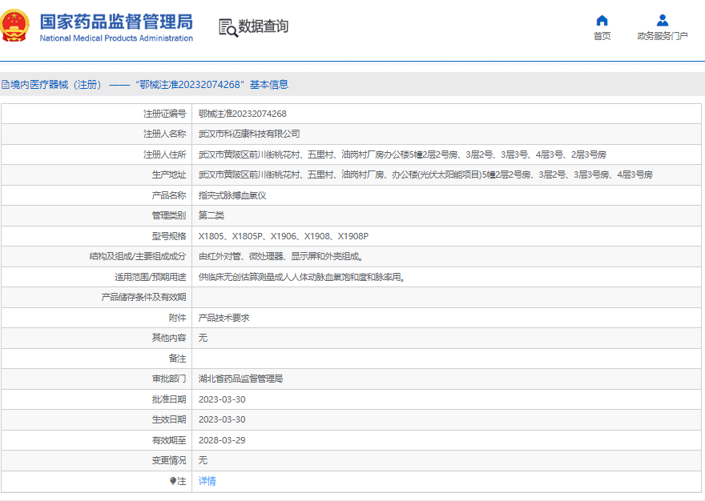This screenshot has height=501, width=705.
Task: Open the 首页 home icon
Action: tap(602, 21)
